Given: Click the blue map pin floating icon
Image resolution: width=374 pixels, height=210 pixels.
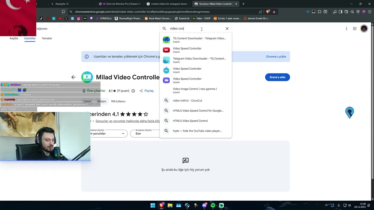Looking at the screenshot, I should pyautogui.click(x=349, y=113).
